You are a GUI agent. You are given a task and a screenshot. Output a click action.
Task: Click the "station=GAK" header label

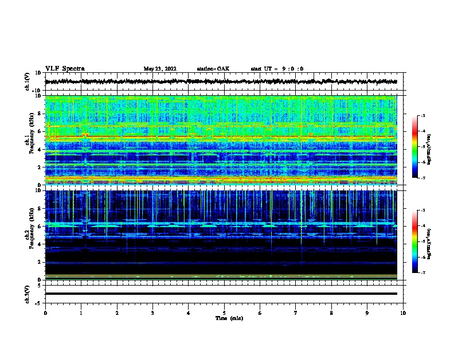(213, 69)
